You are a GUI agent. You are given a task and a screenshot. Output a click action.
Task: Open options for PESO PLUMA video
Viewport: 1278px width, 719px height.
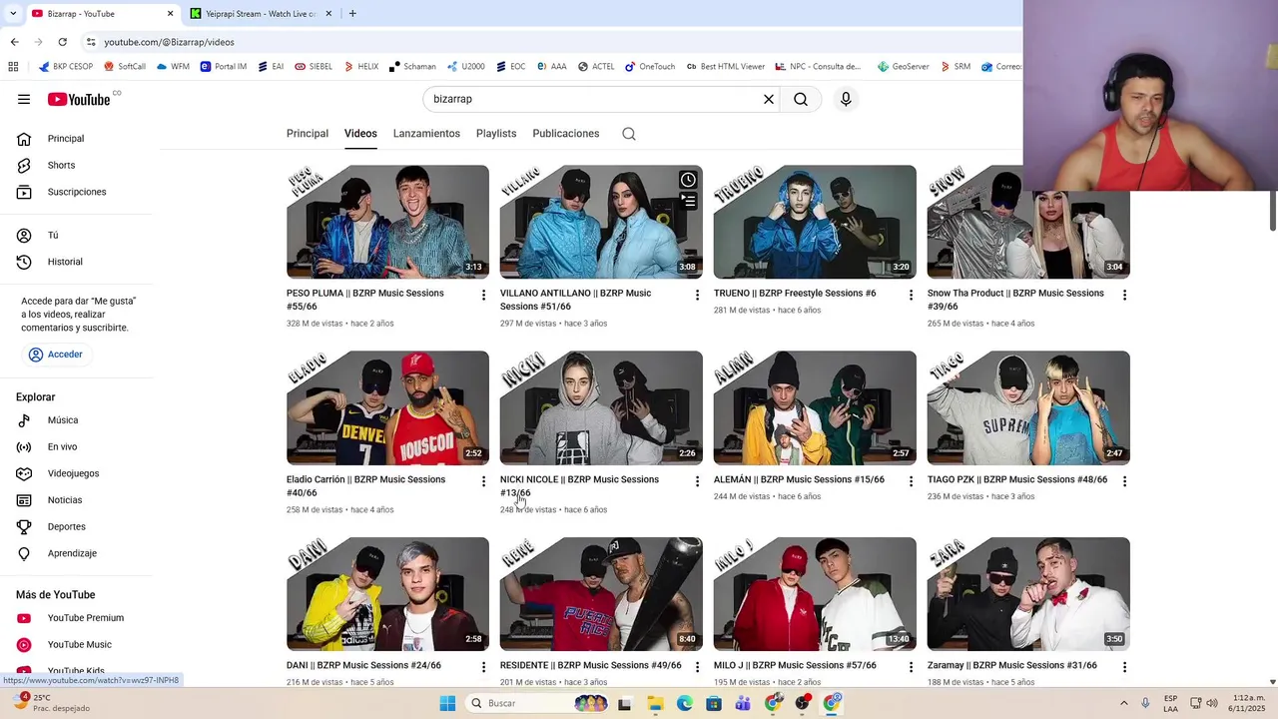(483, 295)
